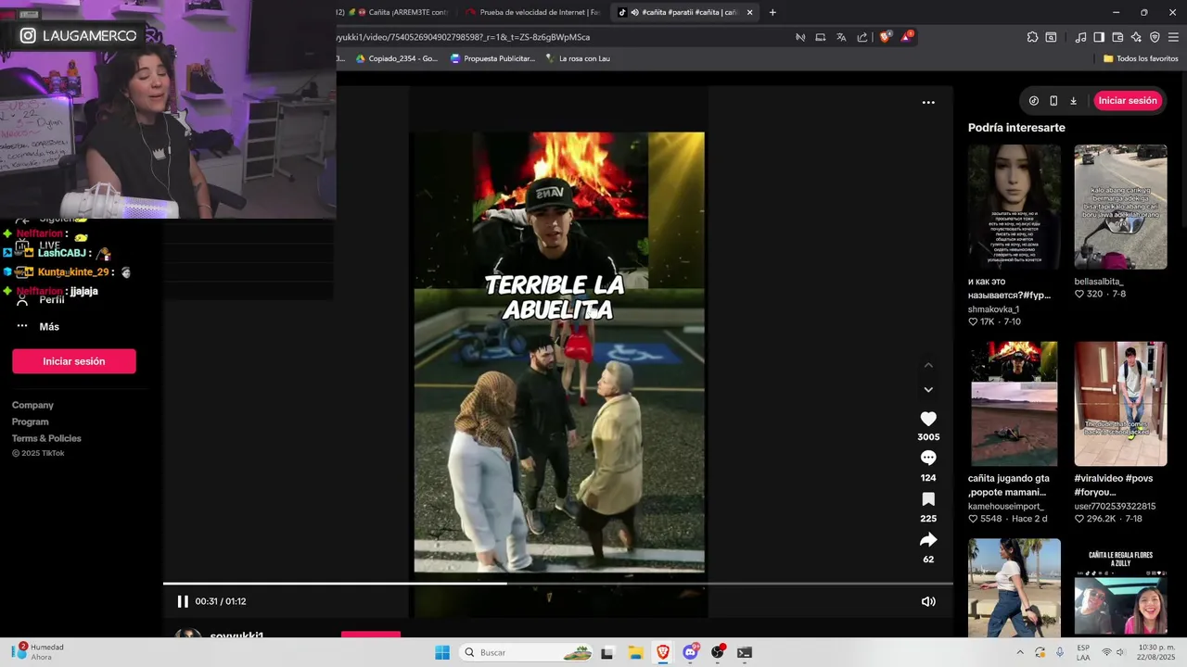Click the share page icon in address bar
1187x667 pixels.
pos(862,37)
